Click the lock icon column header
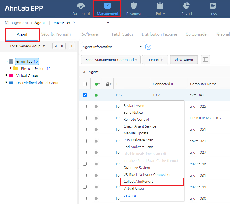This screenshot has height=204, width=230. pyautogui.click(x=107, y=84)
